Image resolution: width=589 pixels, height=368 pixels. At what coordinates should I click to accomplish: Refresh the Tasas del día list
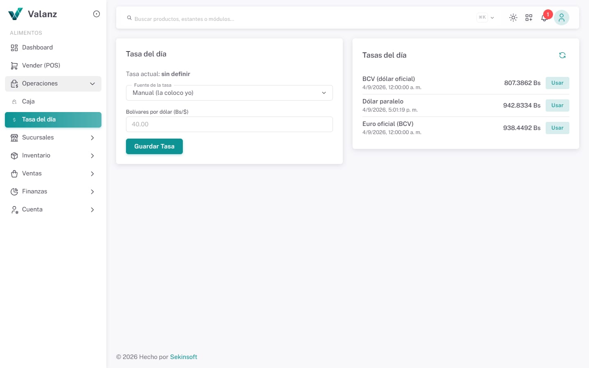(x=562, y=55)
